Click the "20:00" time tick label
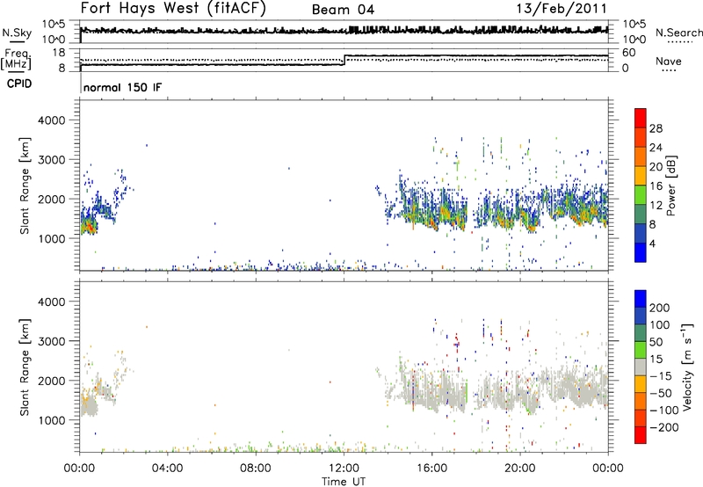This screenshot has height=487, width=703. pyautogui.click(x=519, y=468)
